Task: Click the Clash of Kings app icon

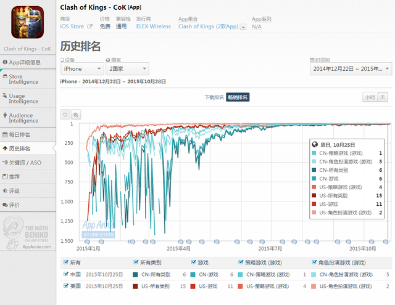Action: coord(28,22)
